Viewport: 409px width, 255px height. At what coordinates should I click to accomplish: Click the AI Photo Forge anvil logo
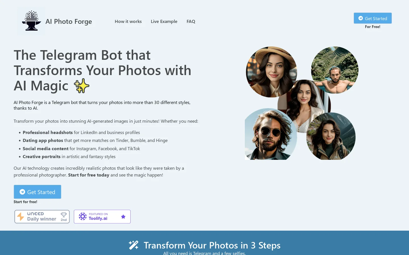[x=31, y=21]
